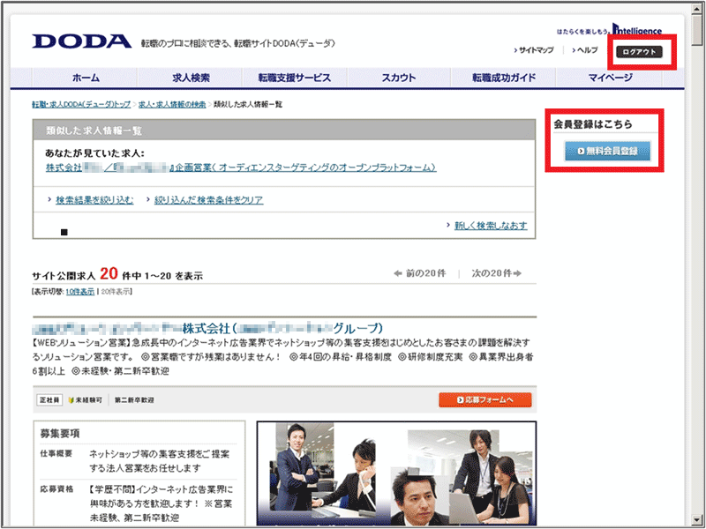Select the スカウト navigation tab
This screenshot has height=529, width=706.
click(399, 78)
